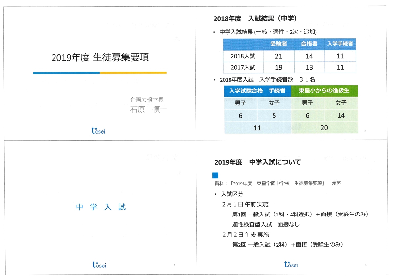Image resolution: width=394 pixels, height=279 pixels.
Task: Click the tosei logo on the 中学入試 slide
Action: coord(99,264)
